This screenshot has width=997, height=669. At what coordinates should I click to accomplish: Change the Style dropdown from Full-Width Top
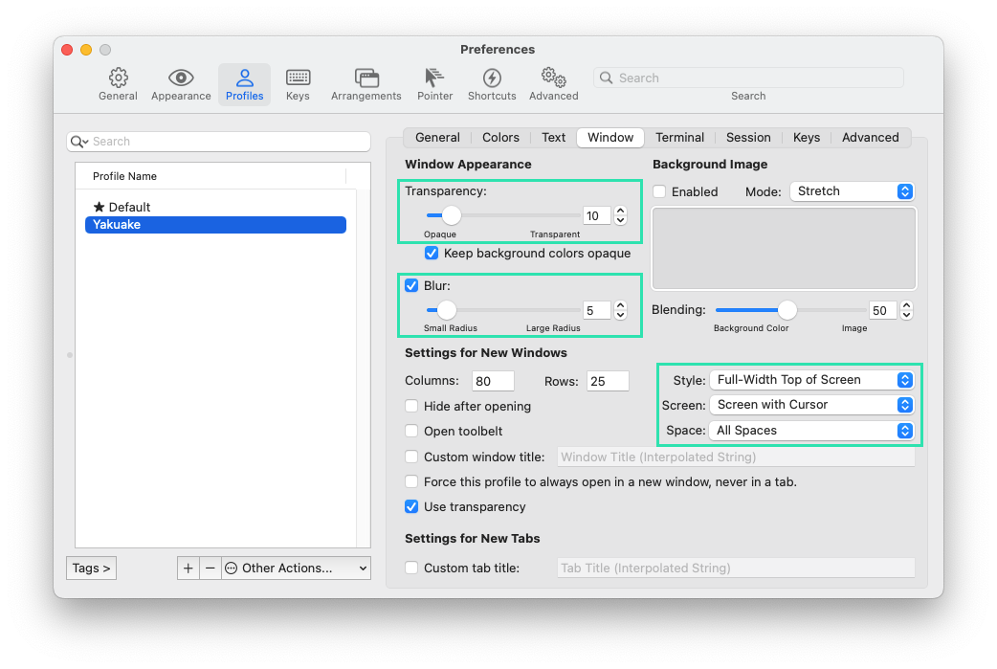[x=811, y=380]
